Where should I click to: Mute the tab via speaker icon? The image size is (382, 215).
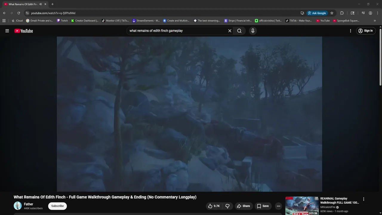click(x=40, y=4)
